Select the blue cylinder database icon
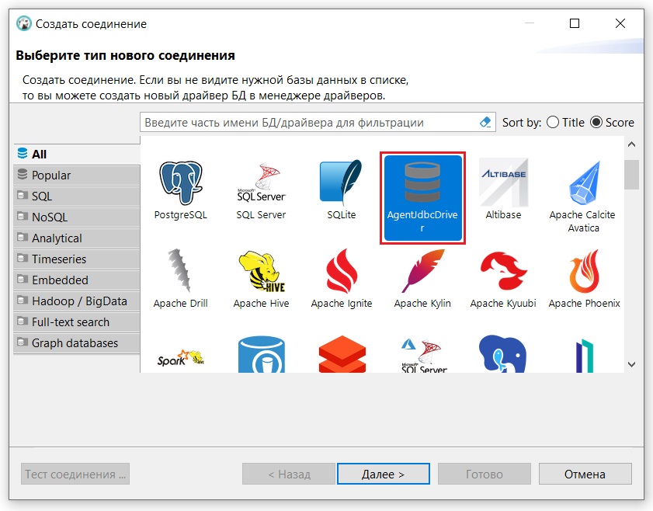 pyautogui.click(x=261, y=354)
